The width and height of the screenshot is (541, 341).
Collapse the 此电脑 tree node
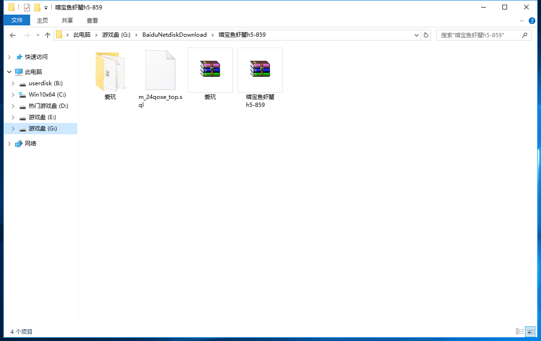click(x=9, y=72)
